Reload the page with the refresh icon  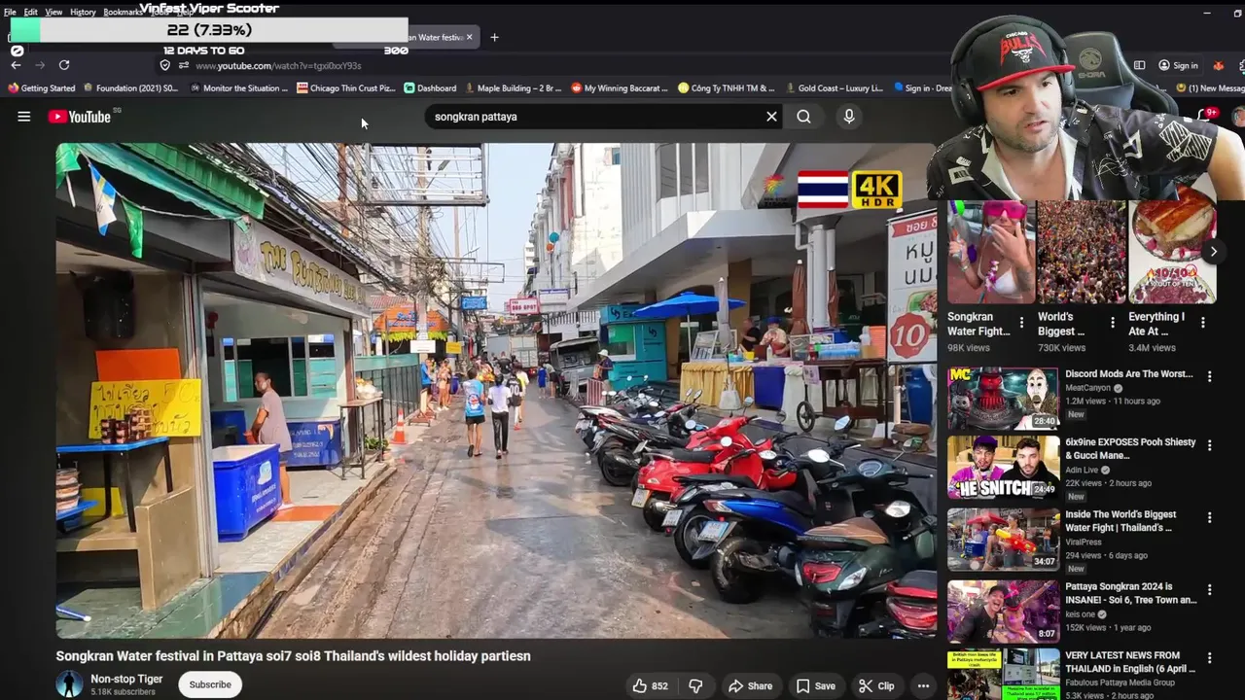(64, 65)
